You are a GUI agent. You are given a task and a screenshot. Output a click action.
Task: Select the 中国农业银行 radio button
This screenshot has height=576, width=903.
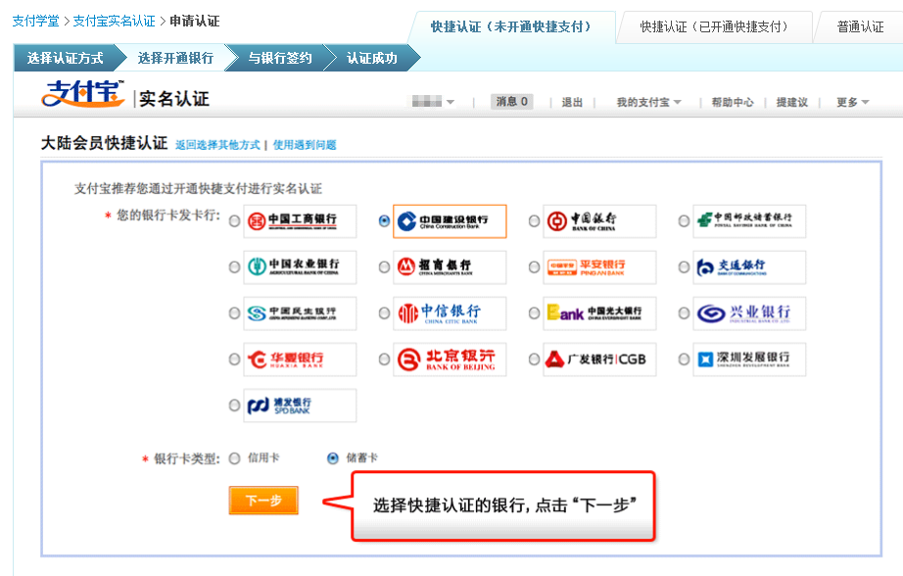(x=234, y=267)
